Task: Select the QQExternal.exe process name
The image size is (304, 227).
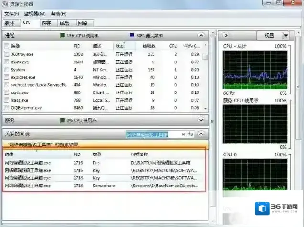Action: (x=26, y=108)
